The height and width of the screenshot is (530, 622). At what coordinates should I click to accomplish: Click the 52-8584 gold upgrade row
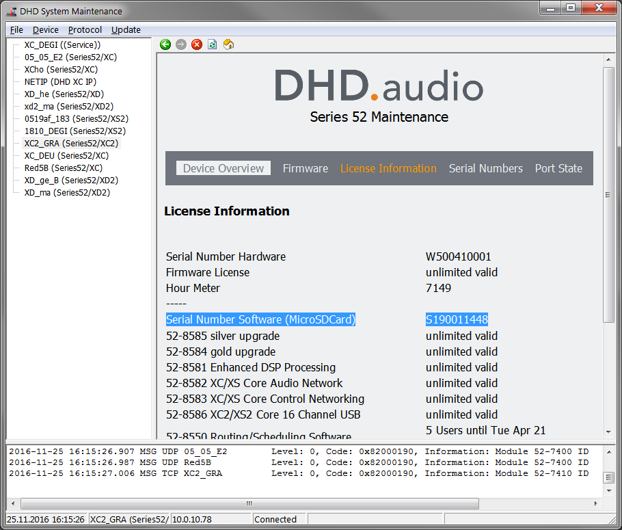[x=332, y=352]
